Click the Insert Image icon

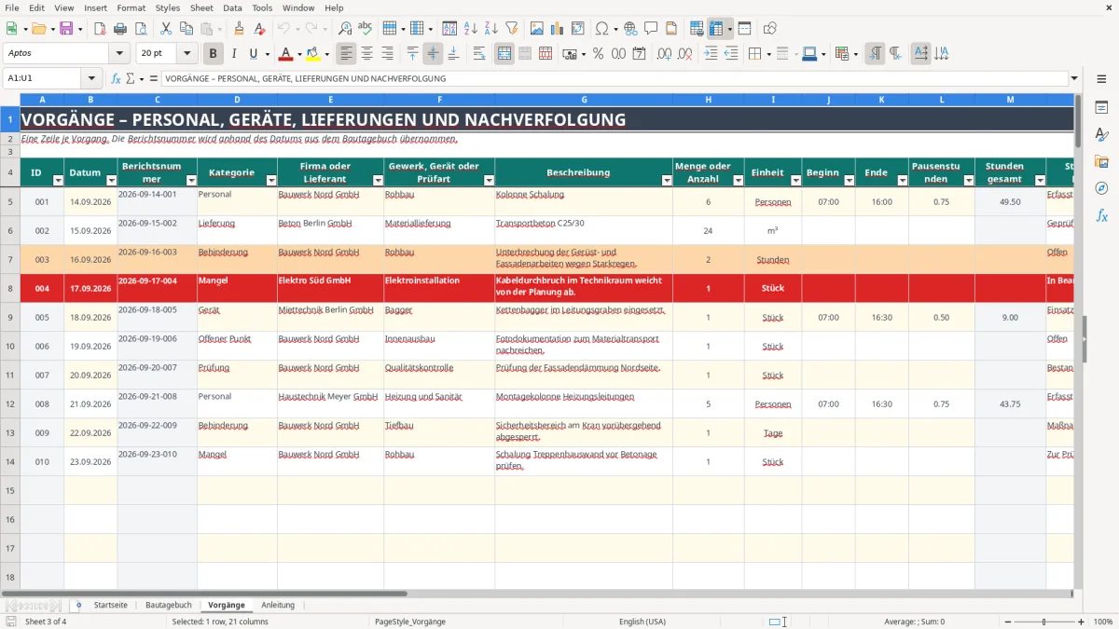[537, 29]
